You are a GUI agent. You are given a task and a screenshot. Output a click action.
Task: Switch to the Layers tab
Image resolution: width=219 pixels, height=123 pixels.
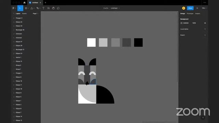pos(18,14)
